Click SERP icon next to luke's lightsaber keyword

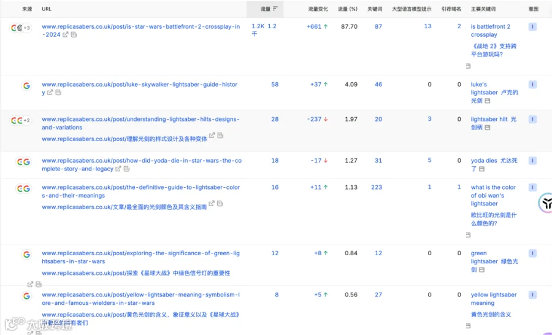[x=487, y=101]
